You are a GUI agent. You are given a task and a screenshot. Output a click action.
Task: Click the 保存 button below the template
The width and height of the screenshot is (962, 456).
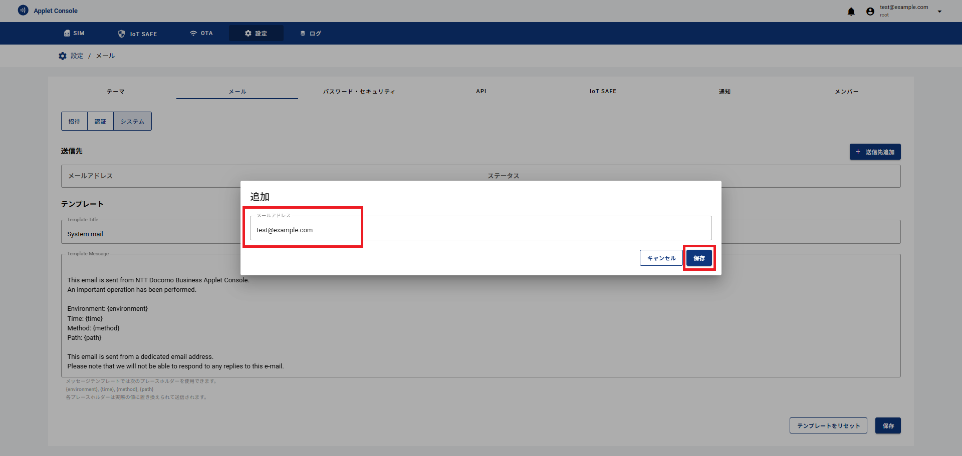pos(888,425)
